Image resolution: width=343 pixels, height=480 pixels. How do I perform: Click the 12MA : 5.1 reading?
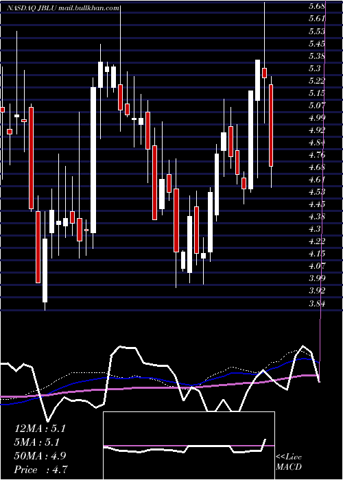click(40, 429)
